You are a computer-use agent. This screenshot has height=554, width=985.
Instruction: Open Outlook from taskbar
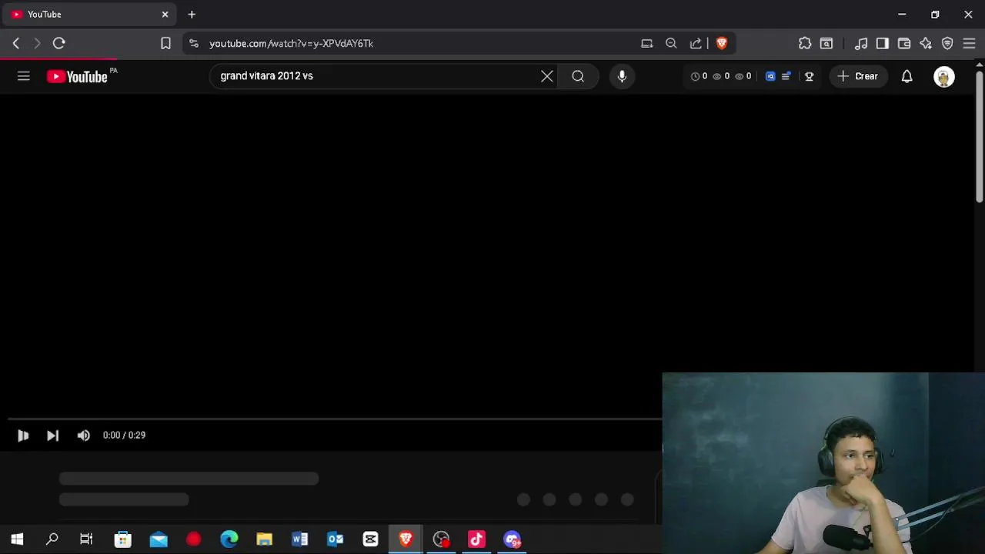(x=336, y=539)
